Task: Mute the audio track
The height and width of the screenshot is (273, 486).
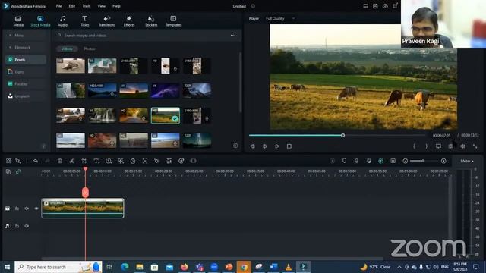Action: tap(27, 226)
